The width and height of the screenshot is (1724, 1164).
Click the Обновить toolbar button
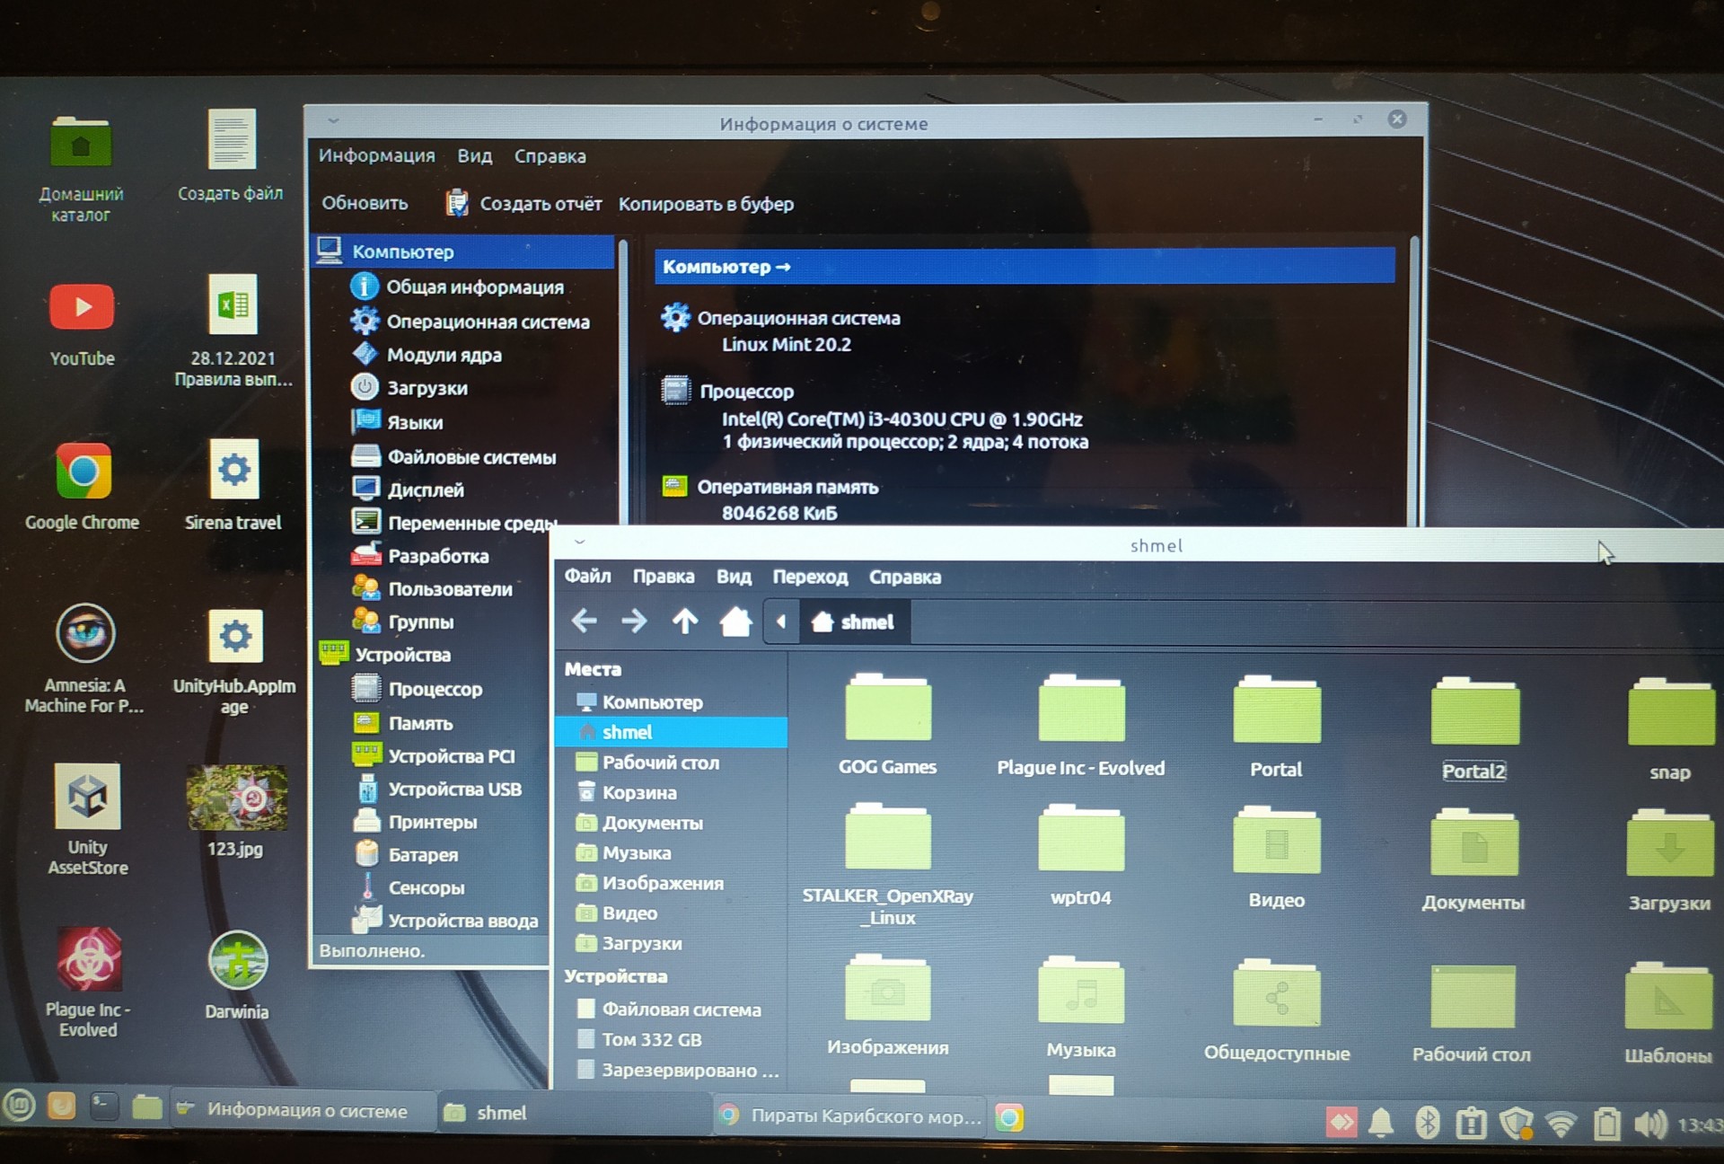point(365,203)
